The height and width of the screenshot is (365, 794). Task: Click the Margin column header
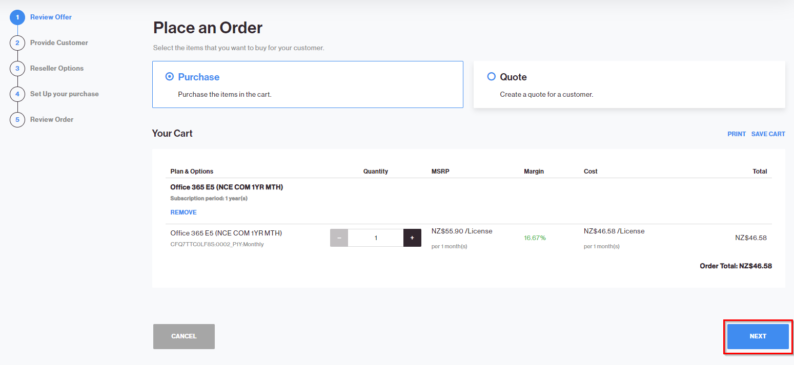[x=534, y=171]
